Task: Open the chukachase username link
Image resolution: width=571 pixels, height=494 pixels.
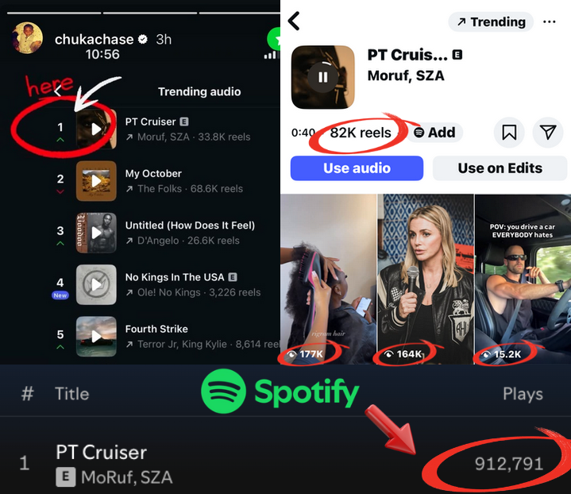Action: click(x=95, y=39)
